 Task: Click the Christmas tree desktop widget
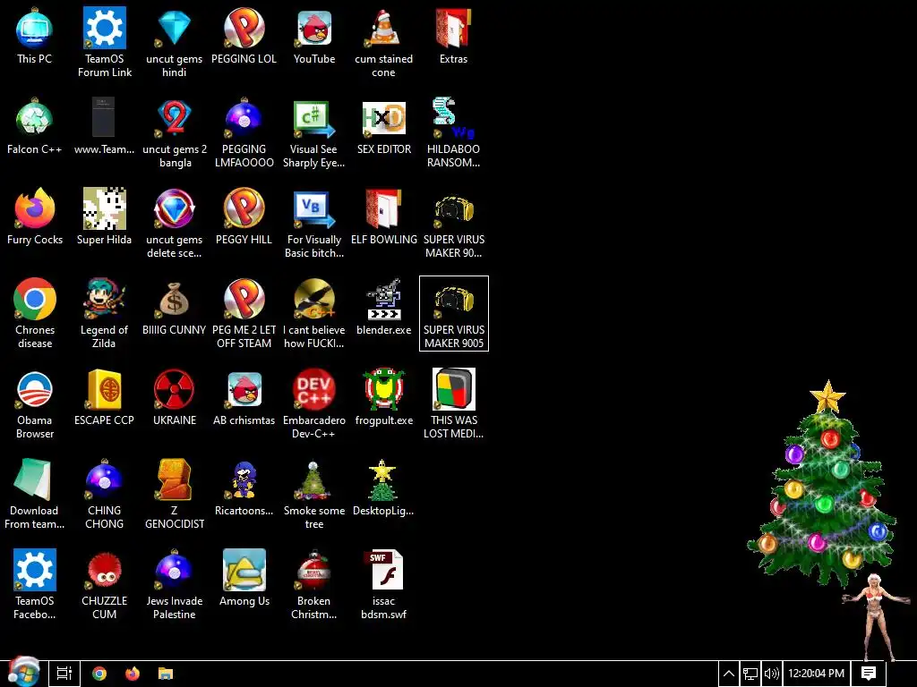coord(823,484)
